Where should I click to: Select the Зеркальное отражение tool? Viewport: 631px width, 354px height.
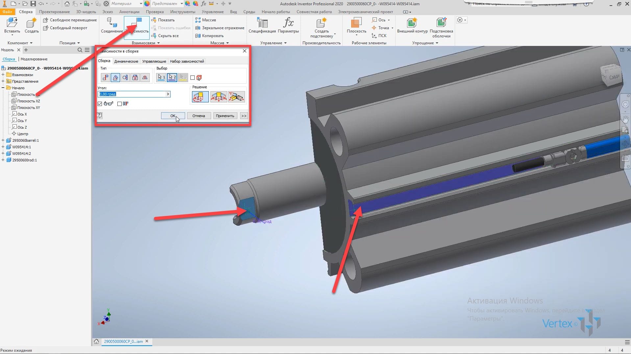coord(220,28)
